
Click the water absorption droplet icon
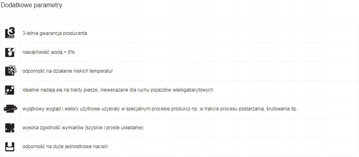[x=10, y=52]
